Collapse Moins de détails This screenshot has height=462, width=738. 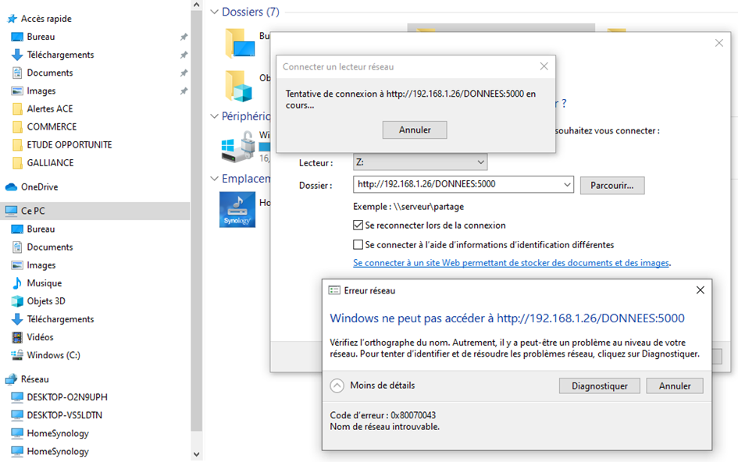337,386
